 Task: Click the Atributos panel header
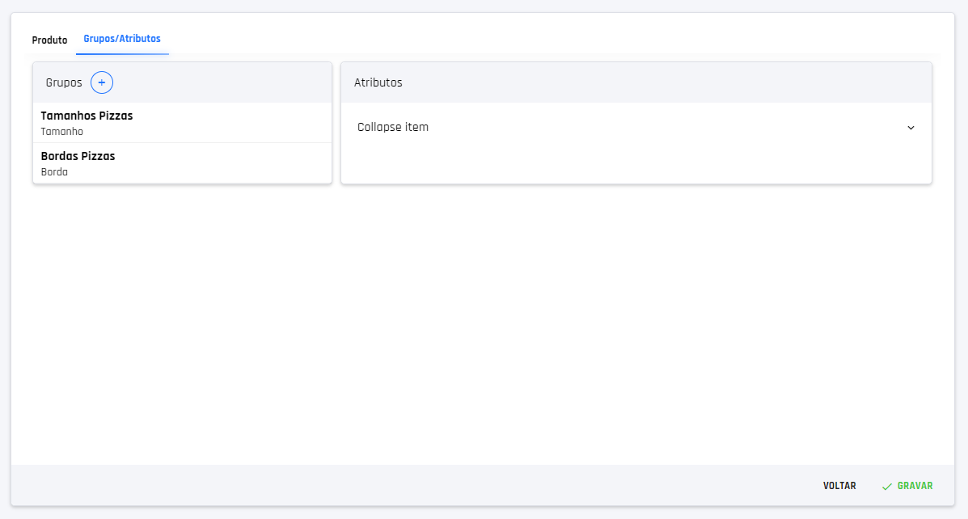tap(378, 82)
